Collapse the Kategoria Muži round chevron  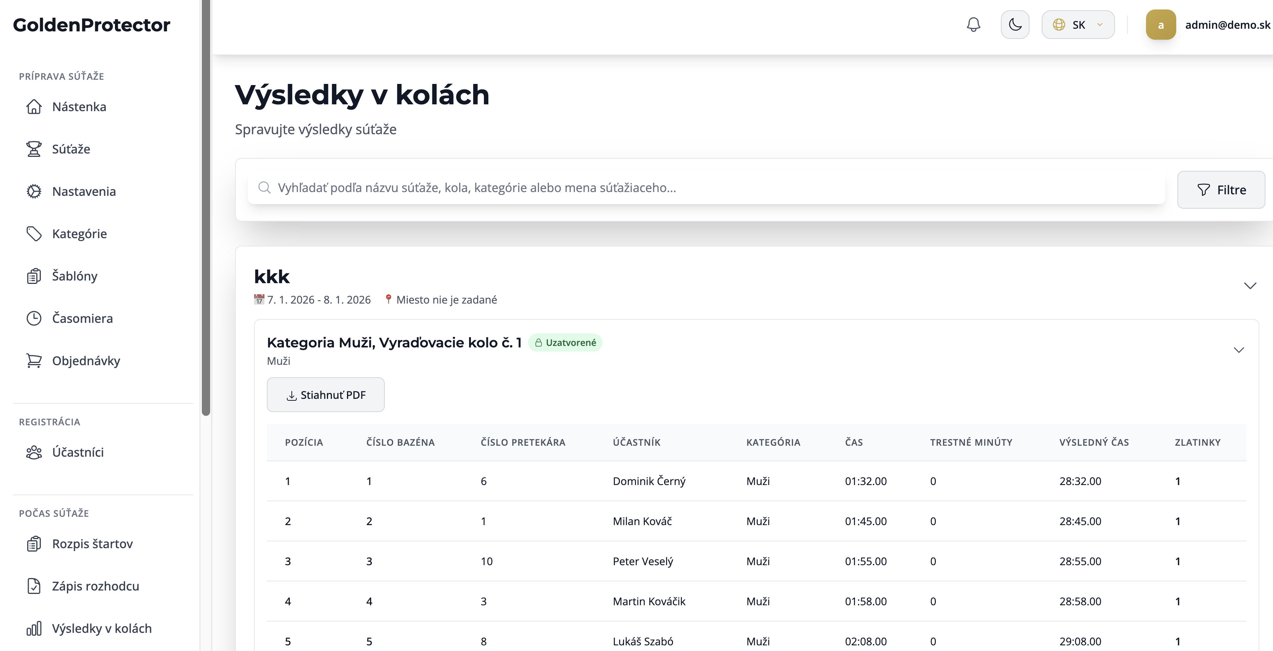[x=1238, y=350]
